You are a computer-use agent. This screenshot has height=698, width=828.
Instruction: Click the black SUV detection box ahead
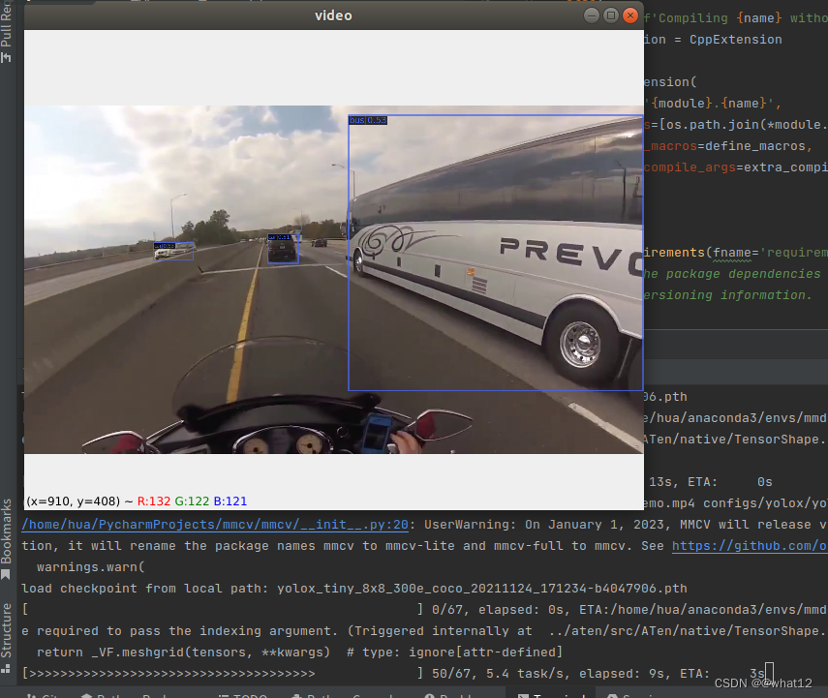(x=283, y=248)
